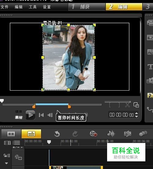Select the photo in the preview window
Viewport: 153px width, 169px height.
pos(69,58)
